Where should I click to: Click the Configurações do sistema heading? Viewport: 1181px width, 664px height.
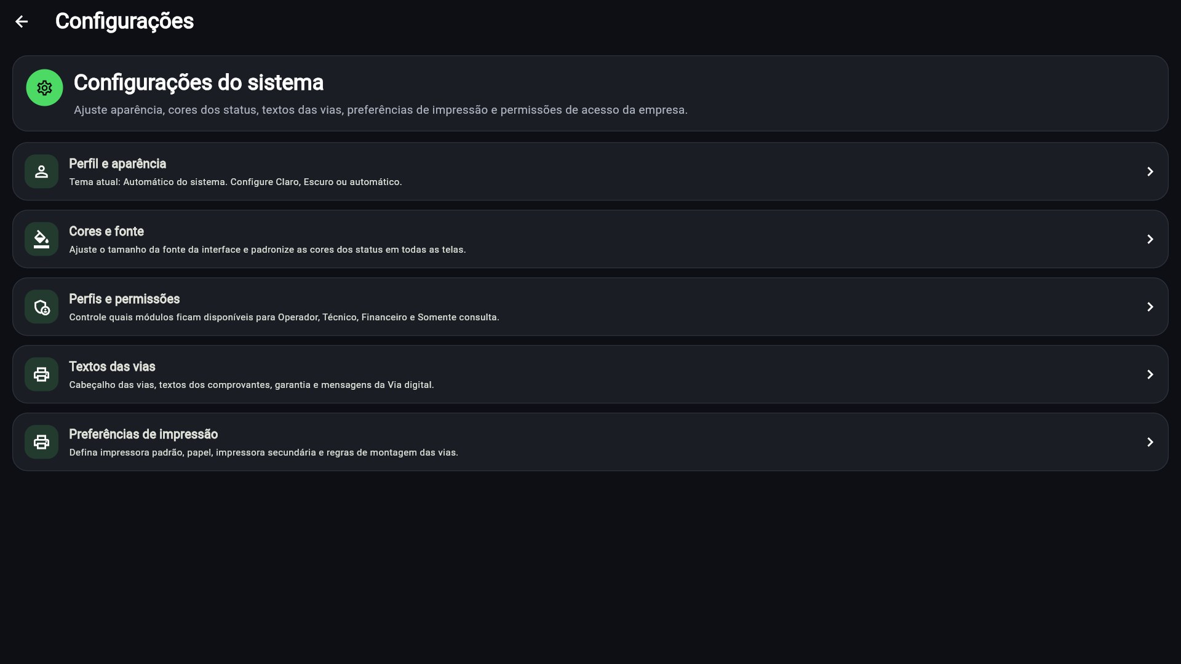[199, 82]
